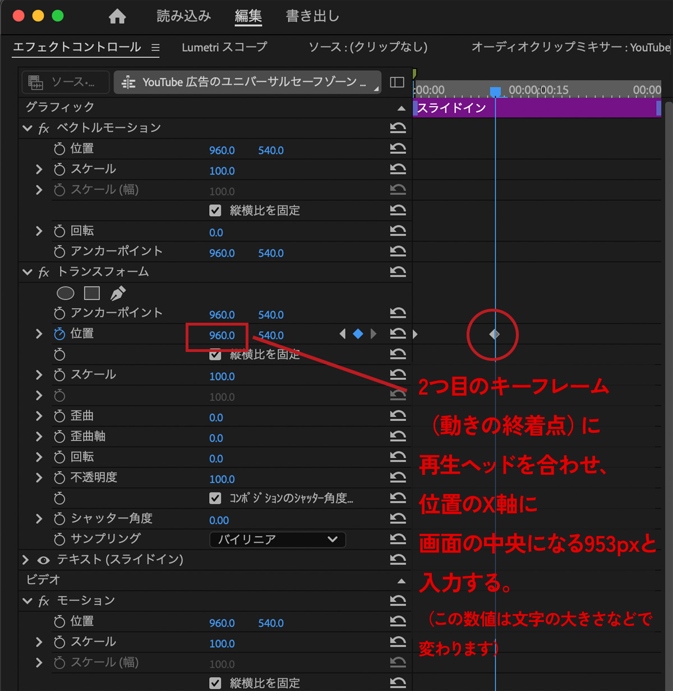
Task: Add or remove keyframe diamond for 位置
Action: (358, 335)
